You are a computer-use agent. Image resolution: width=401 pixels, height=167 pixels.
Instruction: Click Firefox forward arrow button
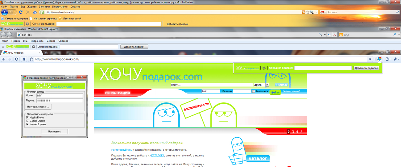(11, 12)
